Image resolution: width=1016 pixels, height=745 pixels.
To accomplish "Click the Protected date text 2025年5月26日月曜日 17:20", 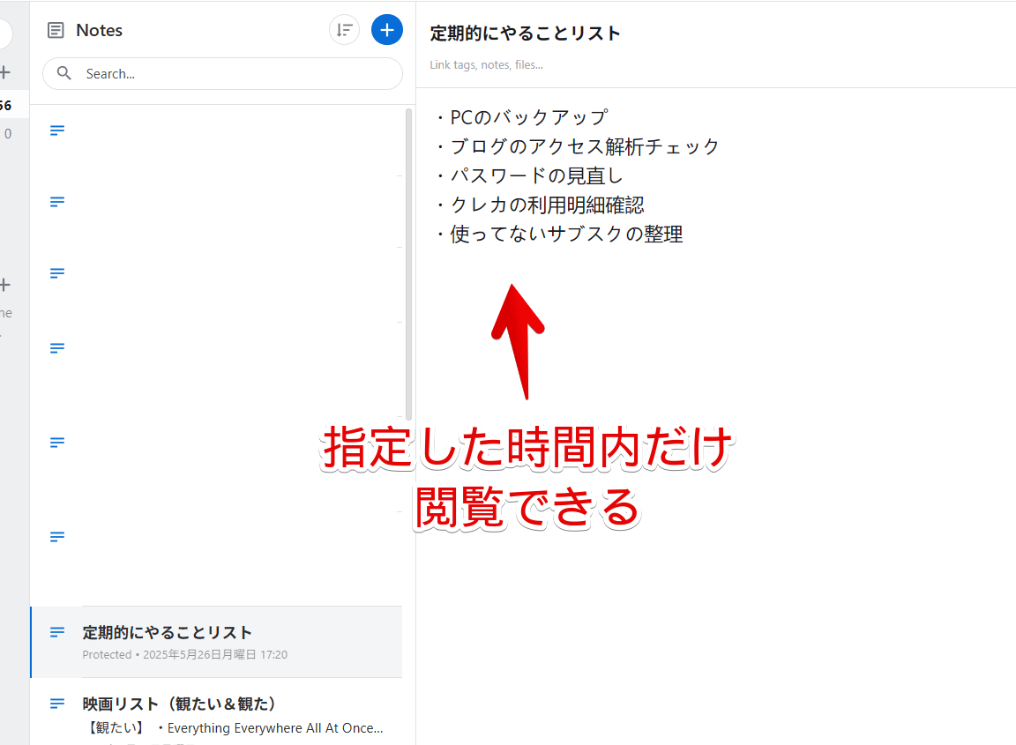I will click(x=215, y=655).
